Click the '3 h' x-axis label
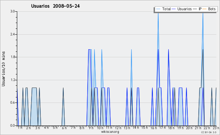The width and height of the screenshot is (220, 135). pos(37,128)
